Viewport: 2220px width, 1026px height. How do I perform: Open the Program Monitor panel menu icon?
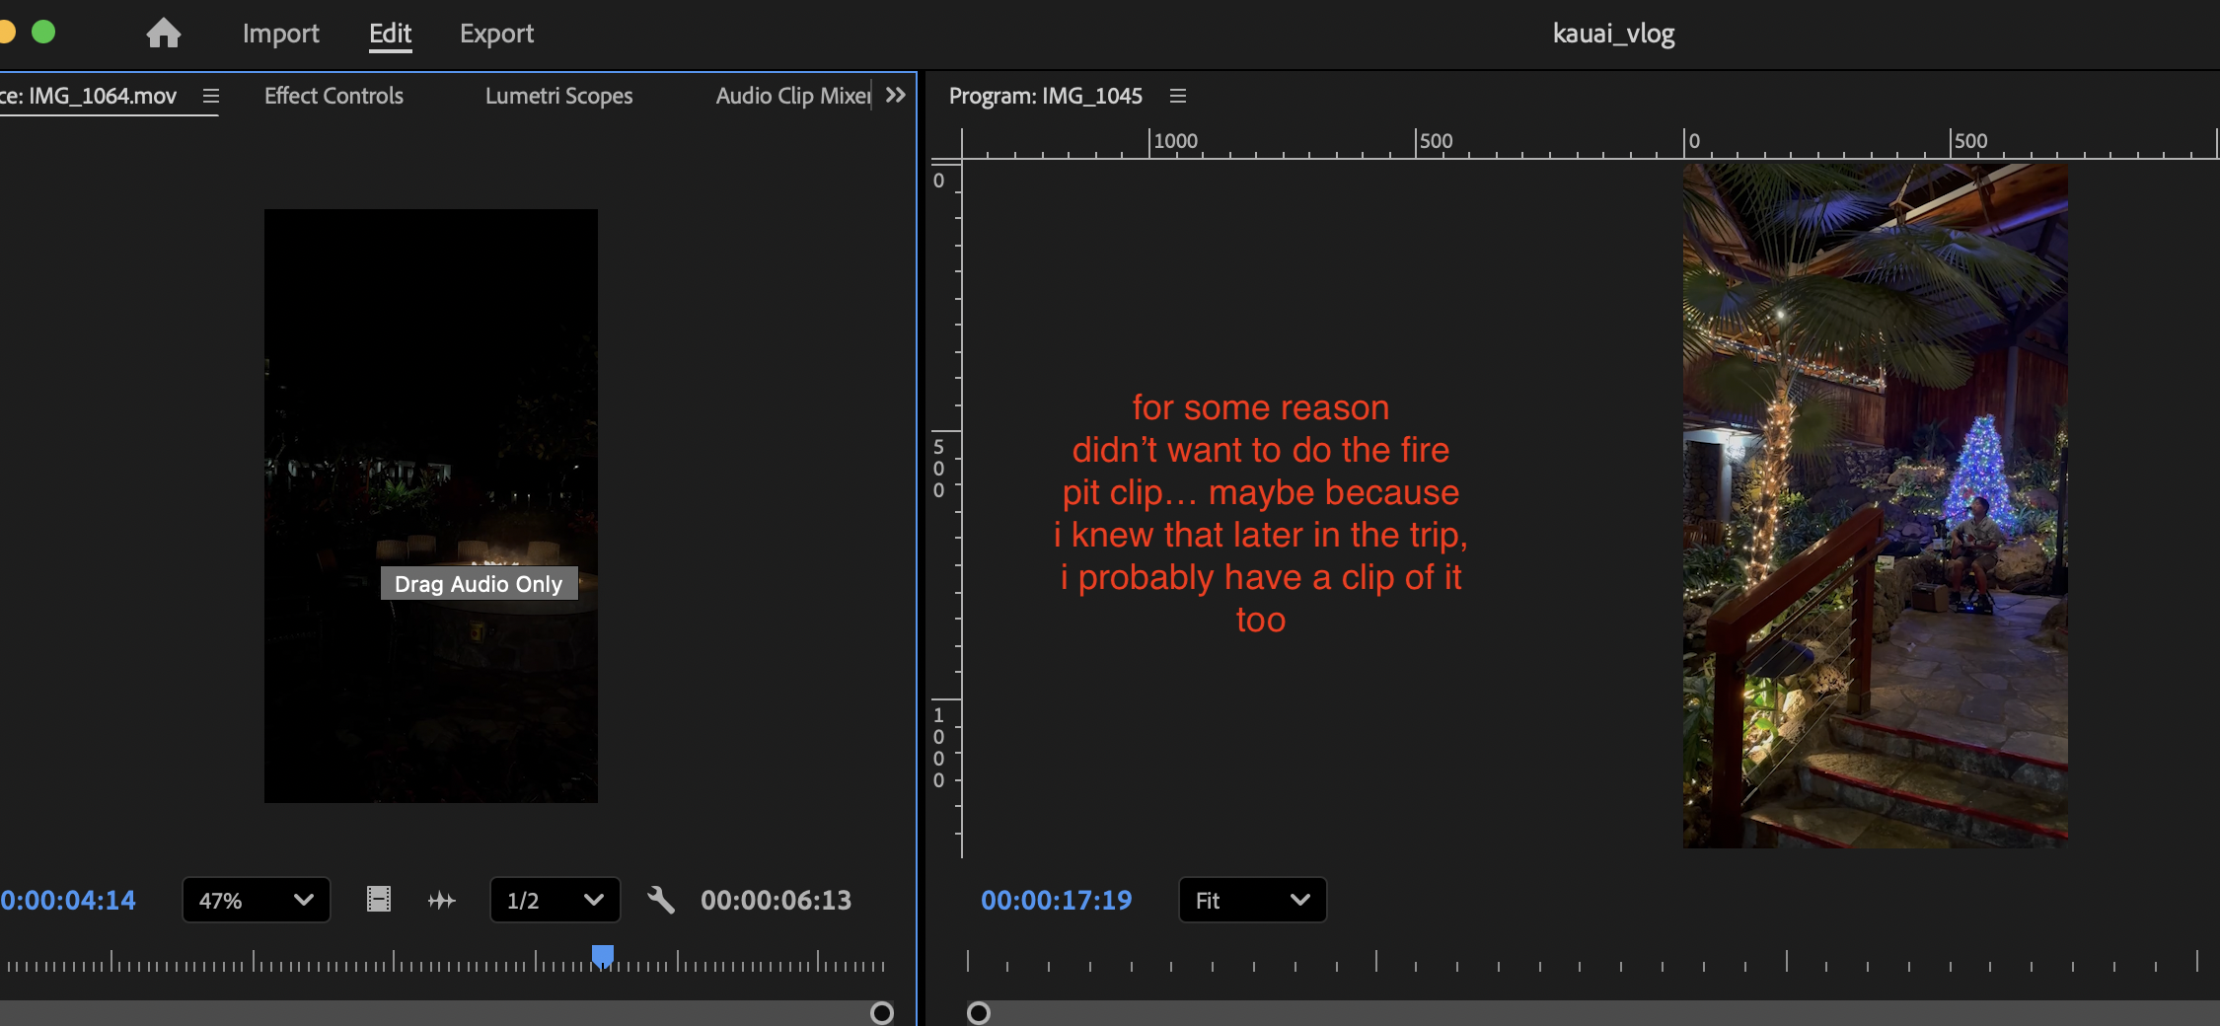point(1177,96)
